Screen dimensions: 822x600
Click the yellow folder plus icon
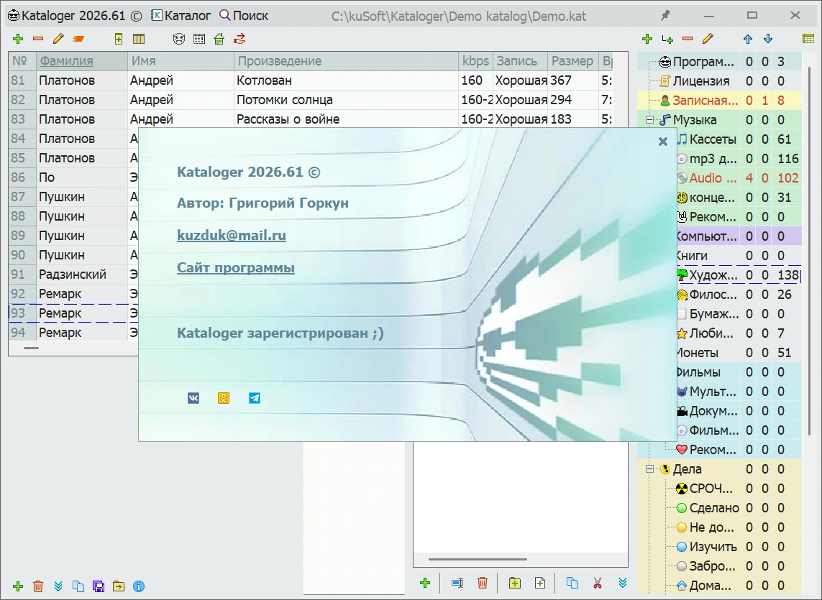(515, 583)
